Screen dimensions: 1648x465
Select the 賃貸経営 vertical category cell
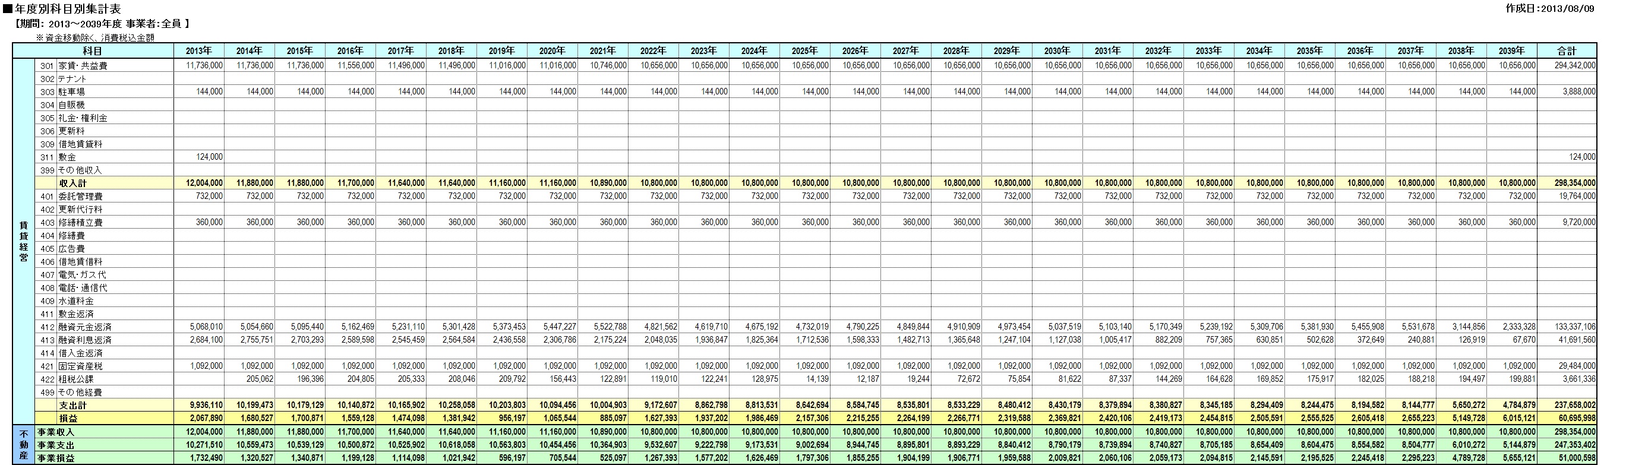coord(24,242)
